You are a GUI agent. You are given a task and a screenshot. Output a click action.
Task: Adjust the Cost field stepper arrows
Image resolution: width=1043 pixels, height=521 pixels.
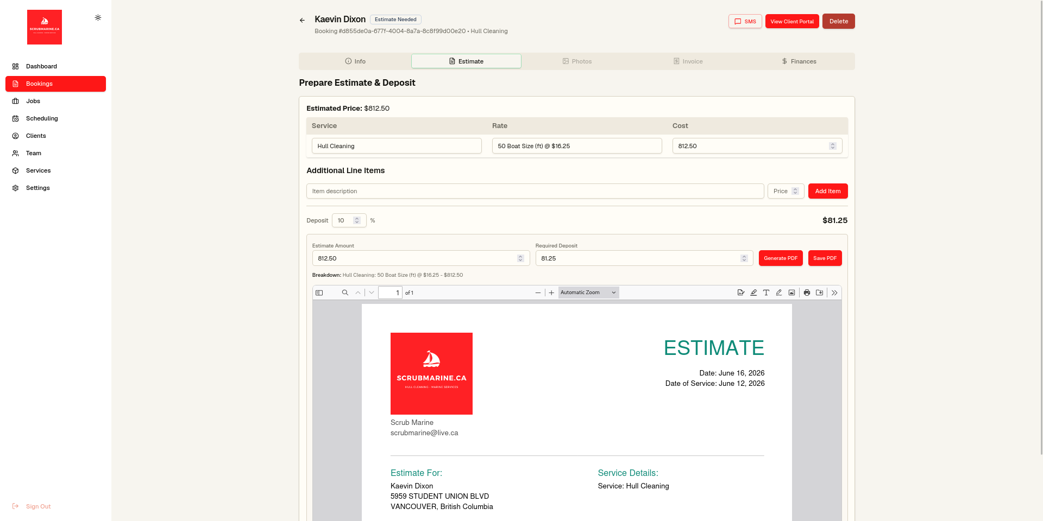[832, 146]
